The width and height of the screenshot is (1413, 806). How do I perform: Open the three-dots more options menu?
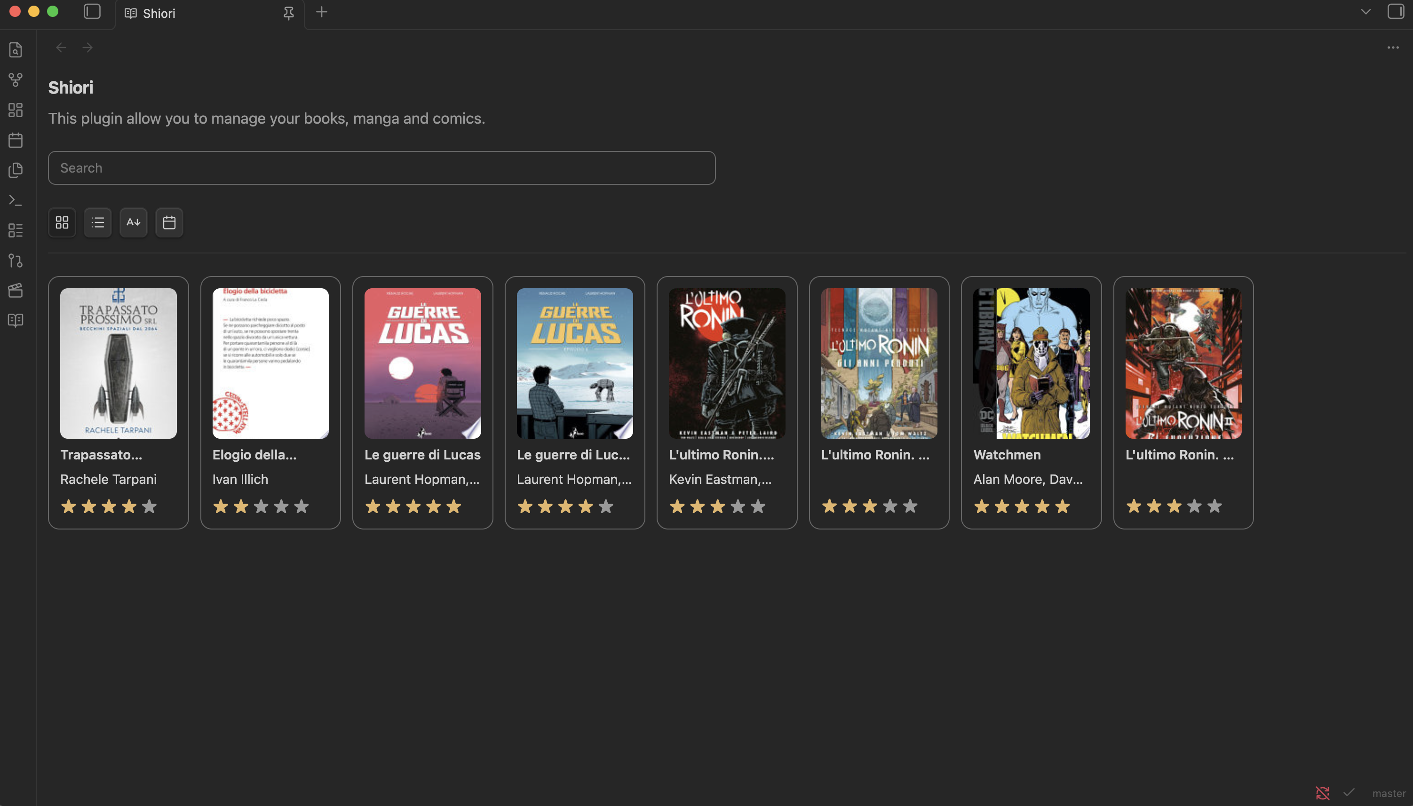(x=1393, y=47)
